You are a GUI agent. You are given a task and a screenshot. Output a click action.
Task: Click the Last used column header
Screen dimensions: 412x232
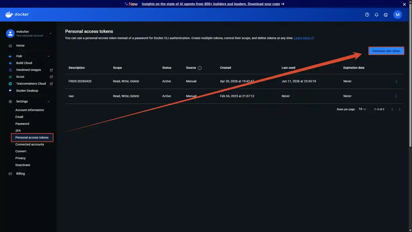pyautogui.click(x=288, y=68)
